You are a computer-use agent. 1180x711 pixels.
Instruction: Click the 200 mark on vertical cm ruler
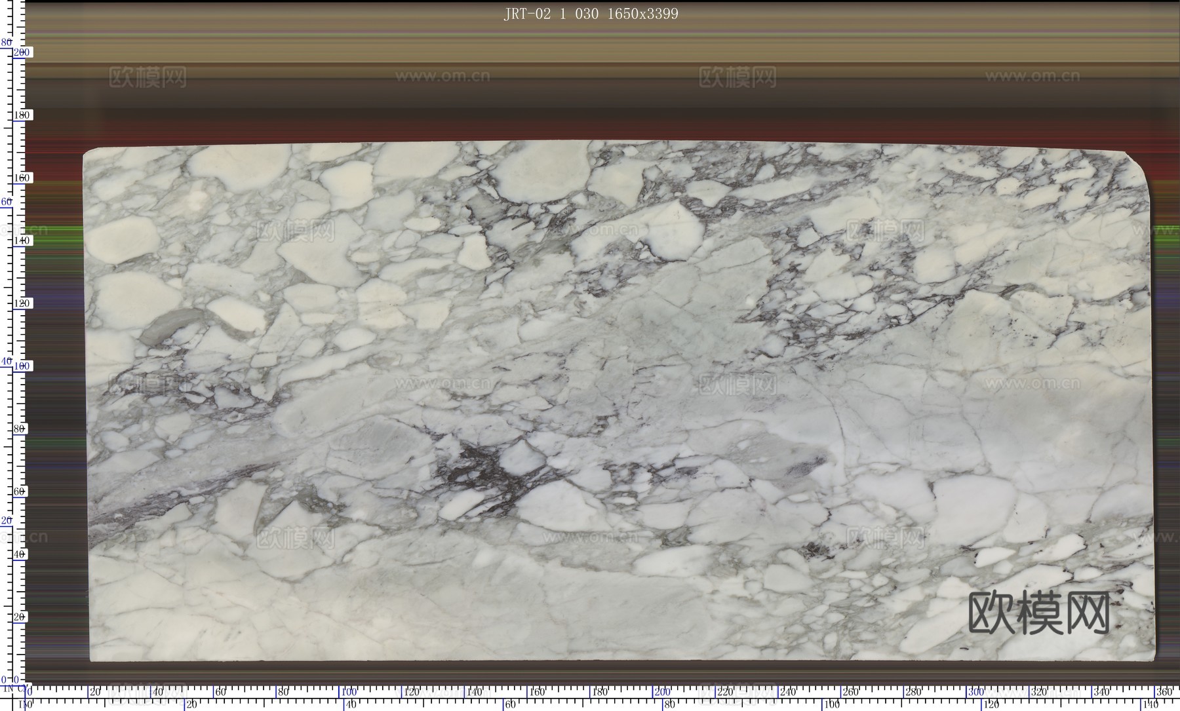pos(22,52)
